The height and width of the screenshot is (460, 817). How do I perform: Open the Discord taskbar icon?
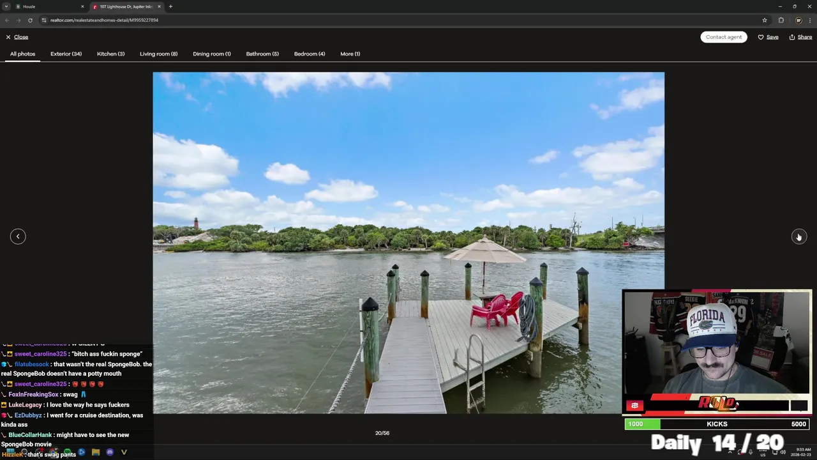(110, 452)
